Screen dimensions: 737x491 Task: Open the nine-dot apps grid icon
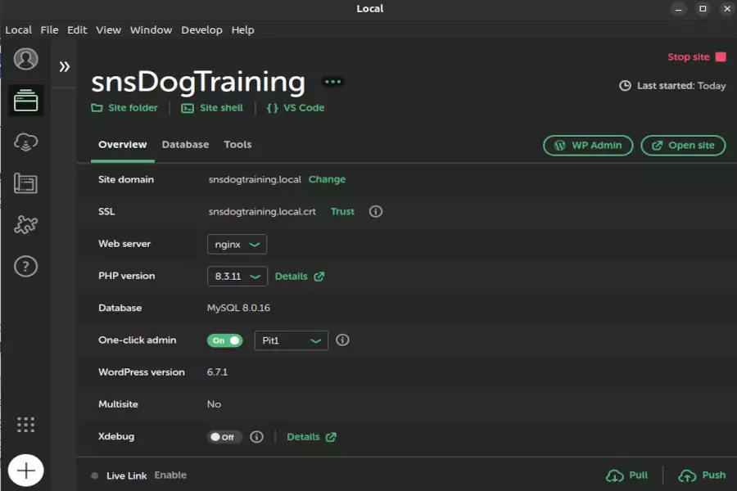click(25, 424)
